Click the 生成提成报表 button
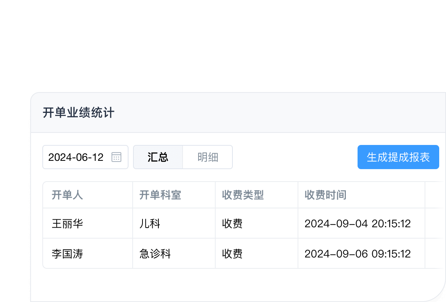Screen dimensions: 446x302 click(x=398, y=157)
